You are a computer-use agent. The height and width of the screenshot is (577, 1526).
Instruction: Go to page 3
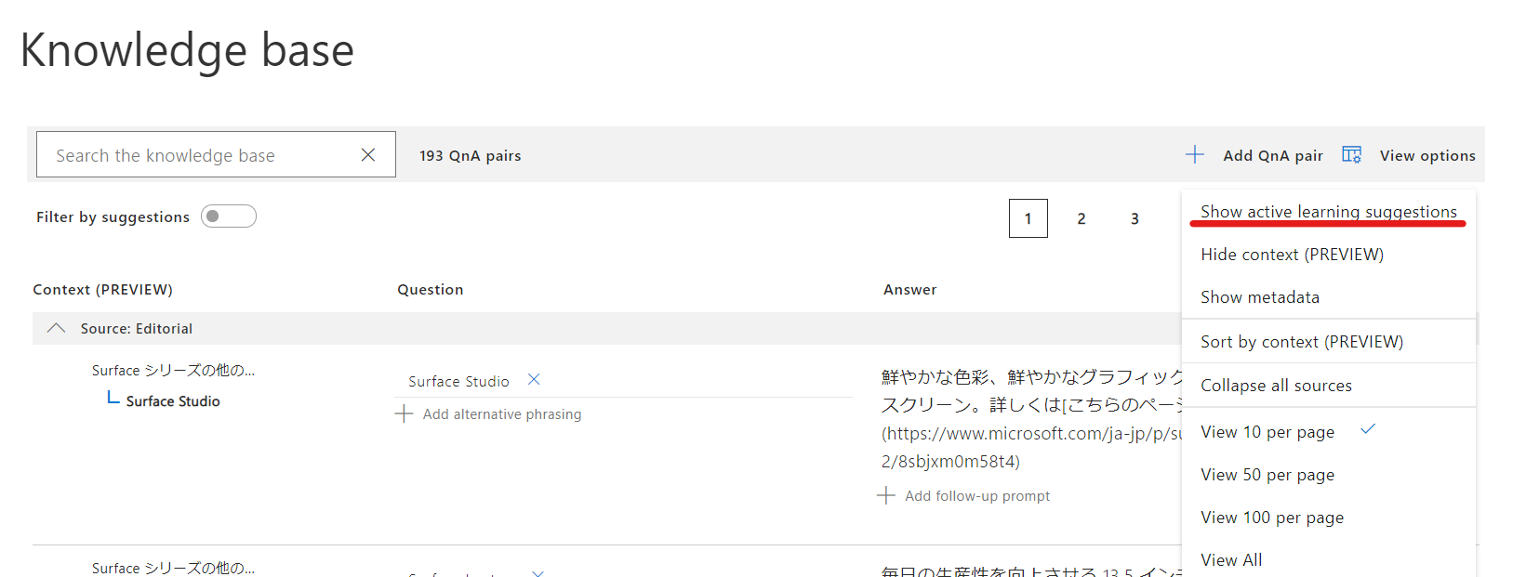pos(1135,218)
